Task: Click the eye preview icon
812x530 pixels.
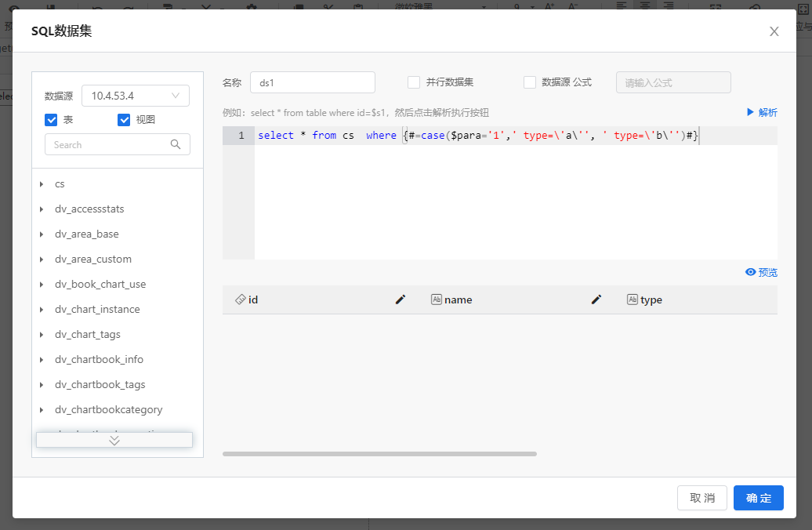Action: (x=750, y=272)
